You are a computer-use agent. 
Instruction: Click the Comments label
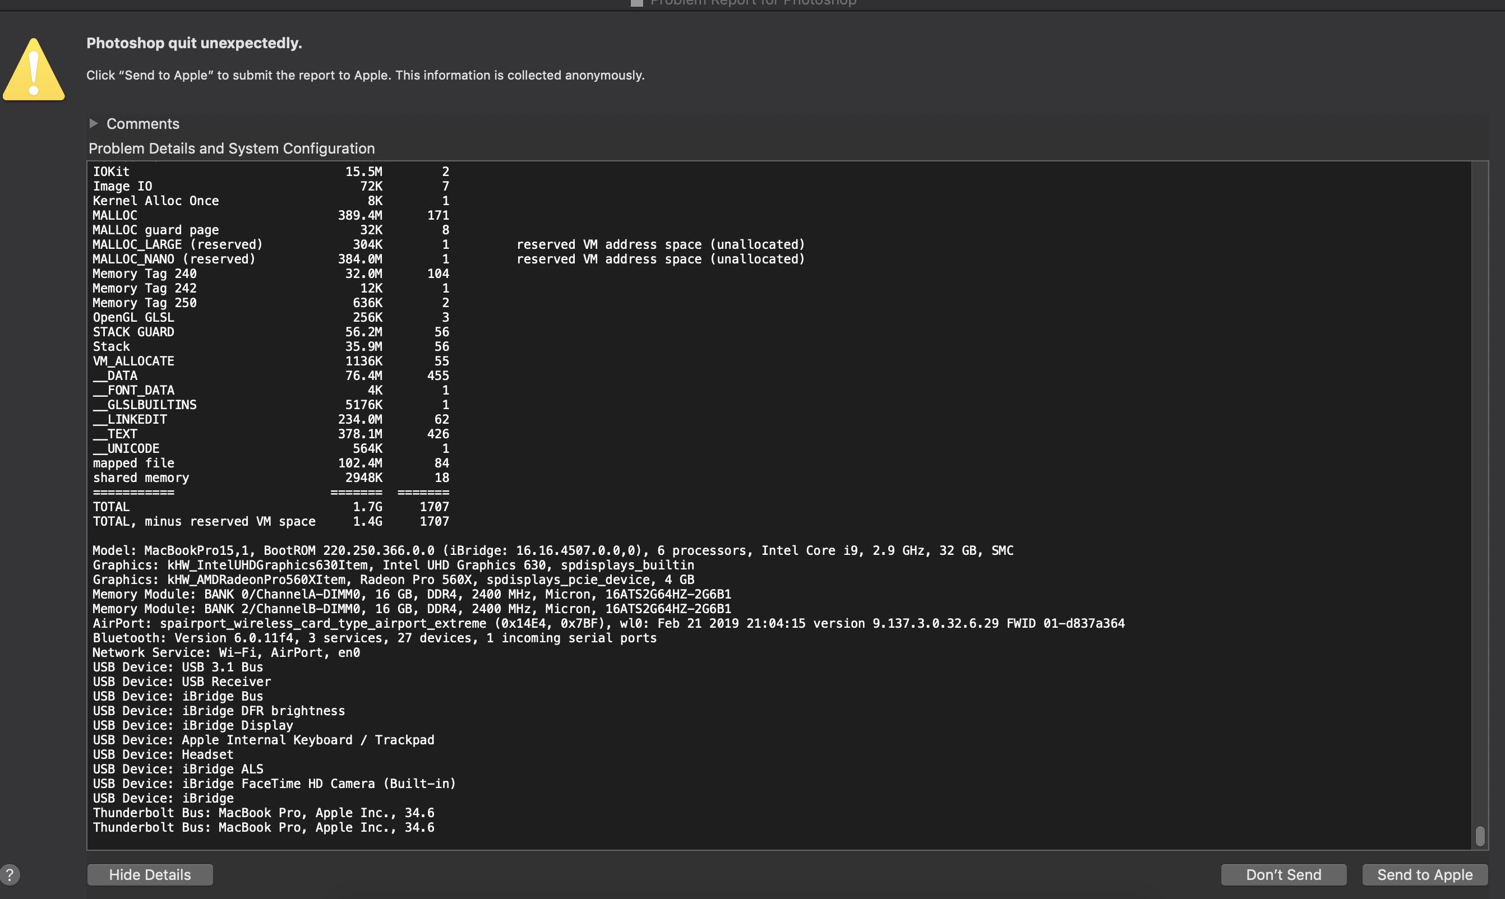pos(143,123)
